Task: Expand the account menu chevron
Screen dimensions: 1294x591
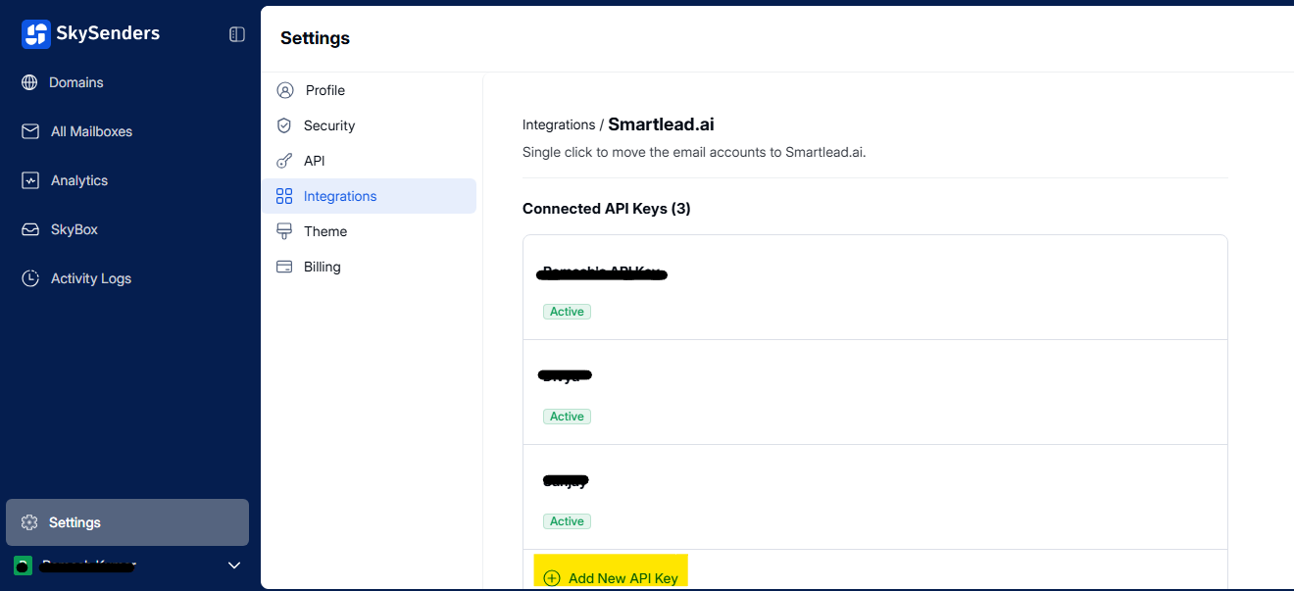Action: point(233,566)
